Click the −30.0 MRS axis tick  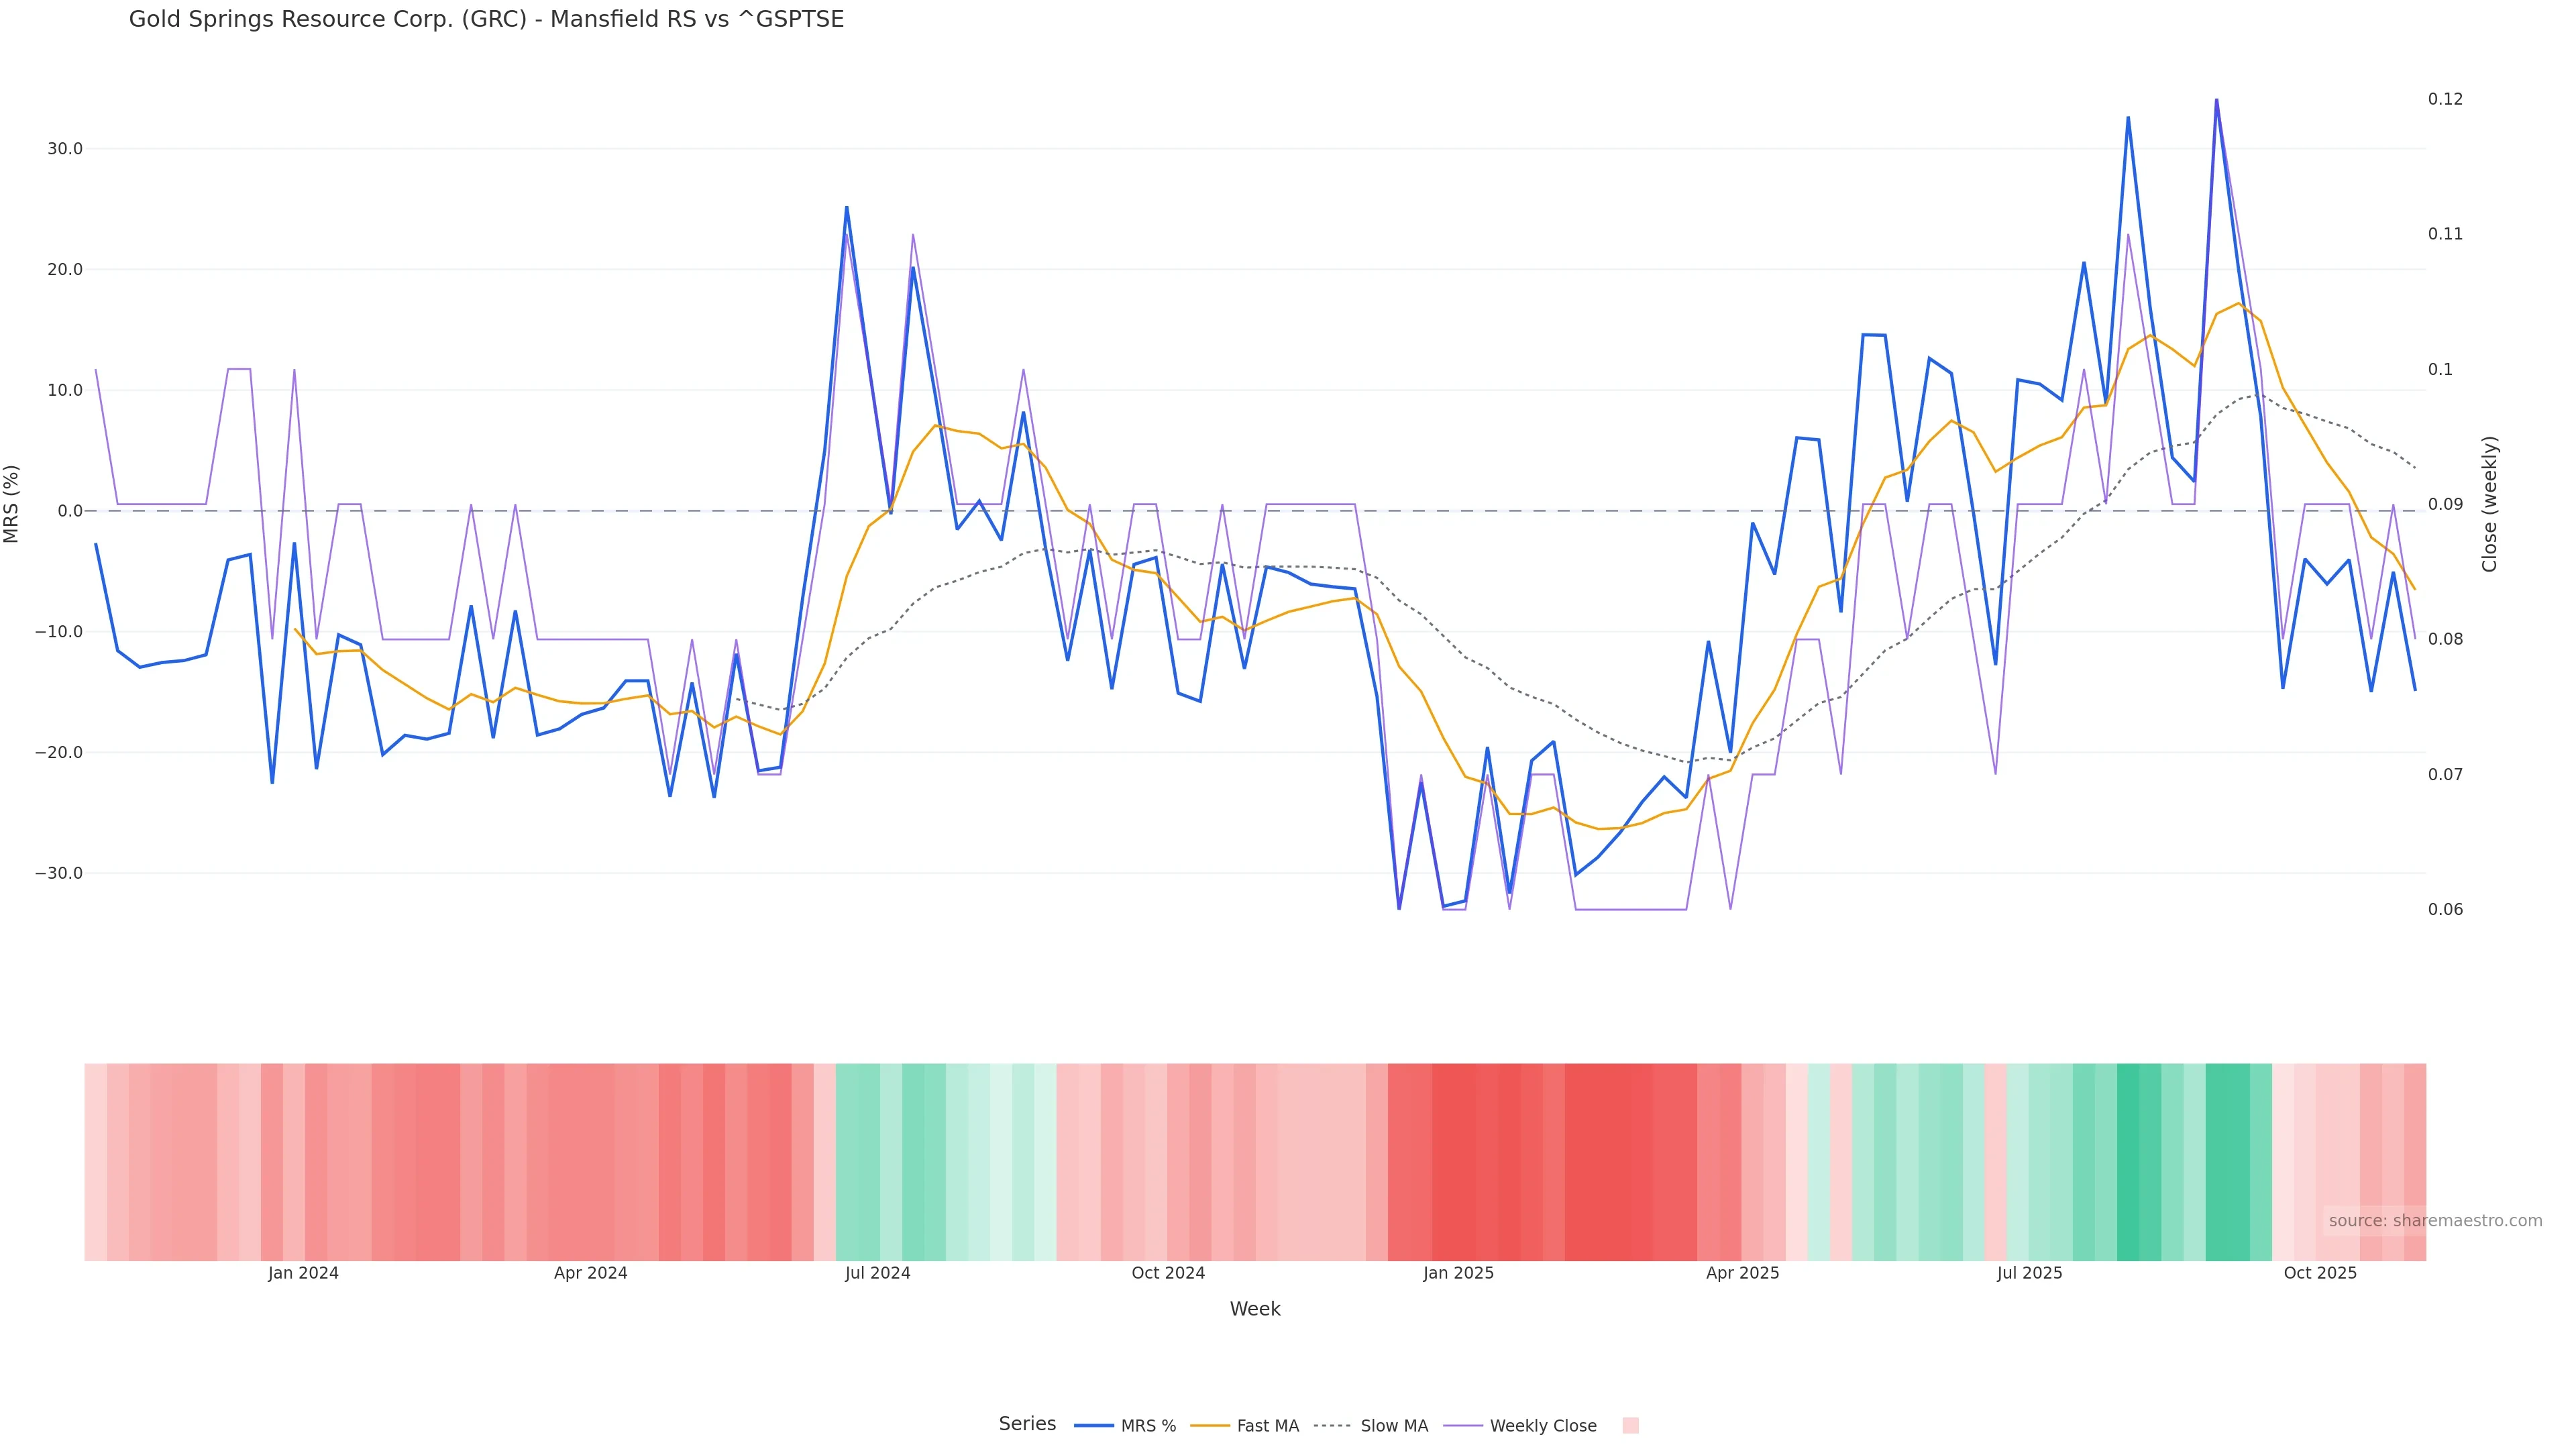tap(59, 873)
